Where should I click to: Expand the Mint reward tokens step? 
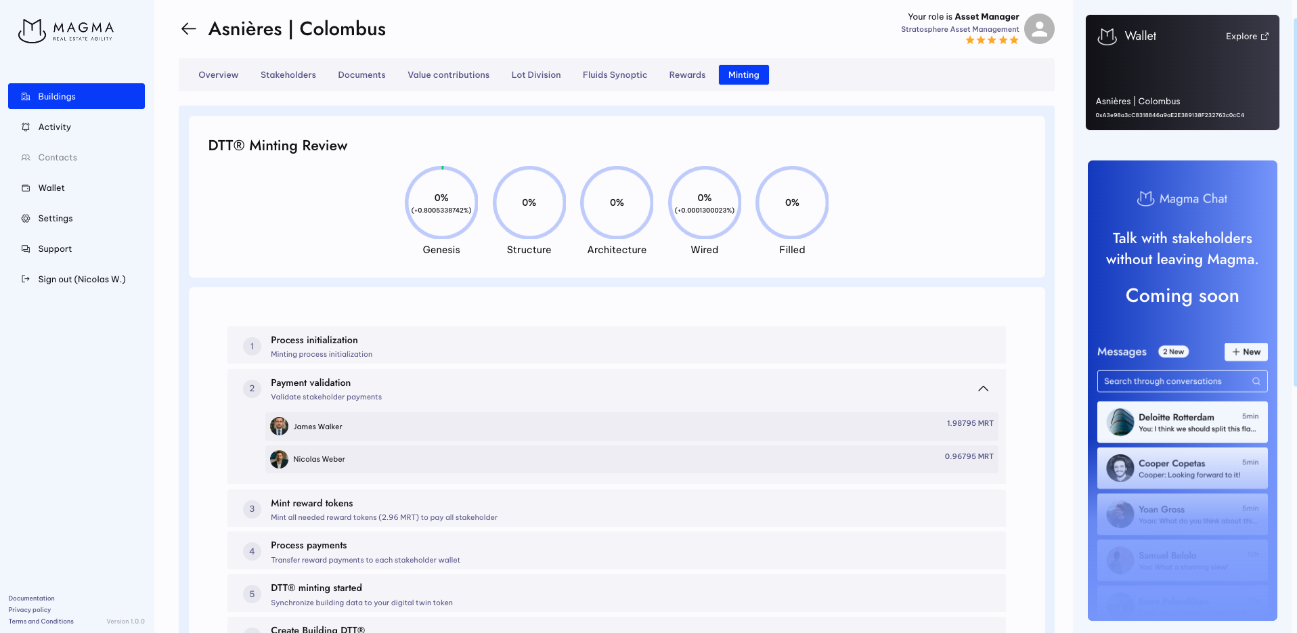[x=616, y=509]
